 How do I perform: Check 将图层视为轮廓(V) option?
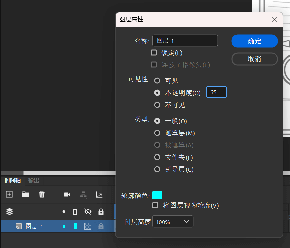(155, 205)
